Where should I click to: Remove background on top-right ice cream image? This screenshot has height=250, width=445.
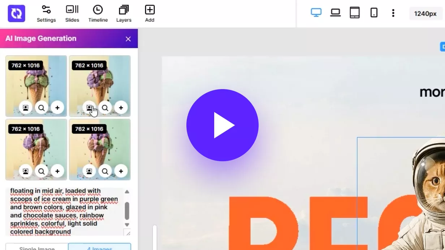click(x=89, y=108)
